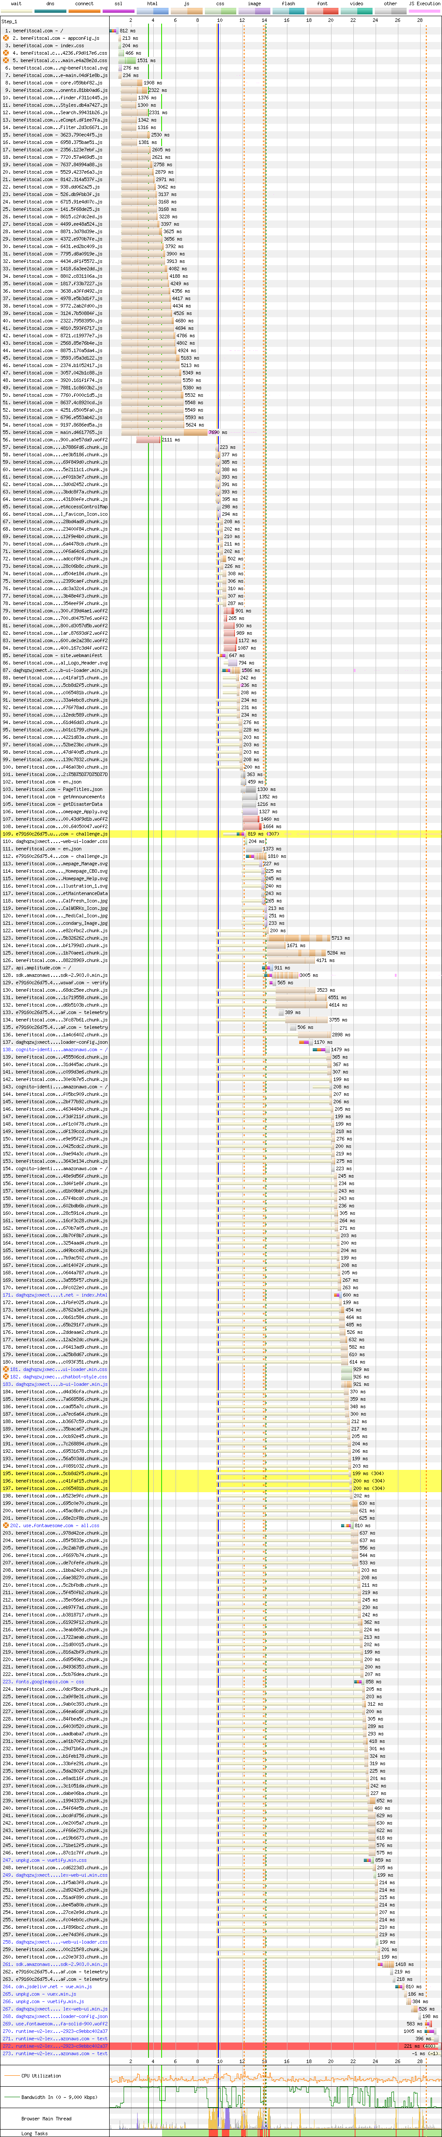Select the ssl legend color swatch
The height and width of the screenshot is (2137, 442).
(x=118, y=11)
